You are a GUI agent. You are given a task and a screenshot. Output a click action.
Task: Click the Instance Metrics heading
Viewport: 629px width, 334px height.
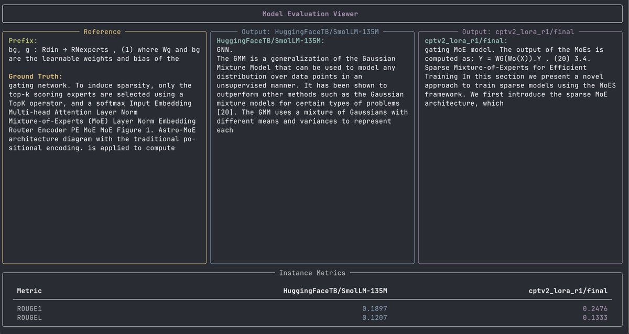click(312, 273)
